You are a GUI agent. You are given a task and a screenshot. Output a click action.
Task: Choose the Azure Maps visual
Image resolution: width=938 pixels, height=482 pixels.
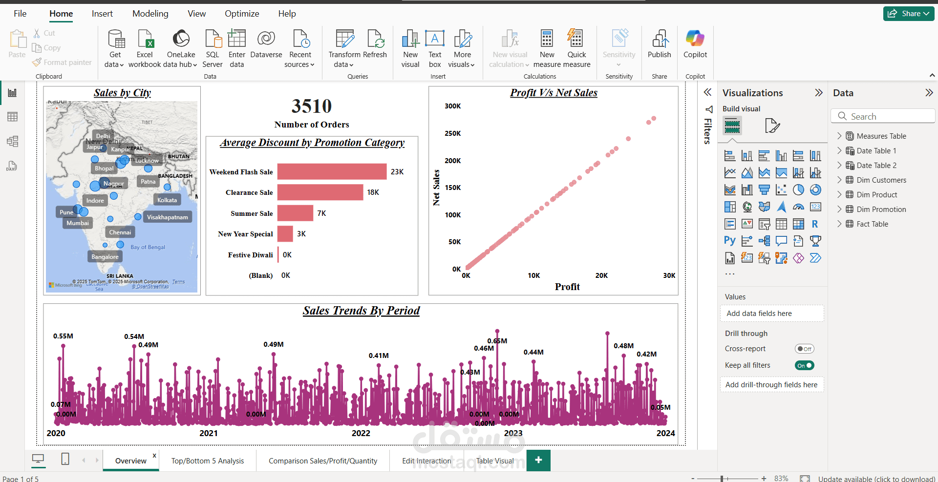click(x=781, y=207)
